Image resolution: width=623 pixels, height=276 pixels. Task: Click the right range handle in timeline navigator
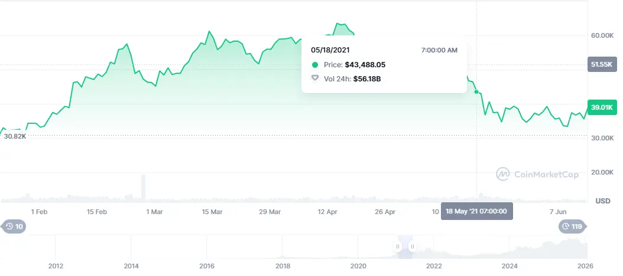(412, 247)
